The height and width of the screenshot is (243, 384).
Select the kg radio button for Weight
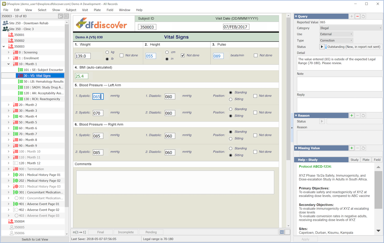[107, 52]
